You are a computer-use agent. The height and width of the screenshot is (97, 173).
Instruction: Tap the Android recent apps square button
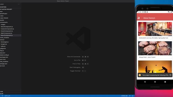pyautogui.click(x=165, y=82)
